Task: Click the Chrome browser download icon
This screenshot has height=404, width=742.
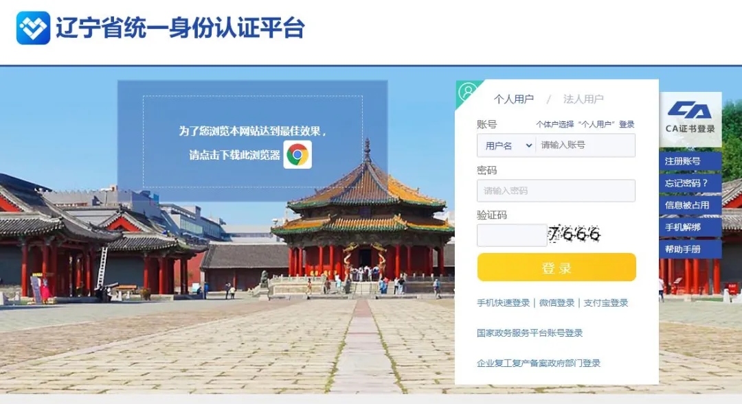Action: 297,154
